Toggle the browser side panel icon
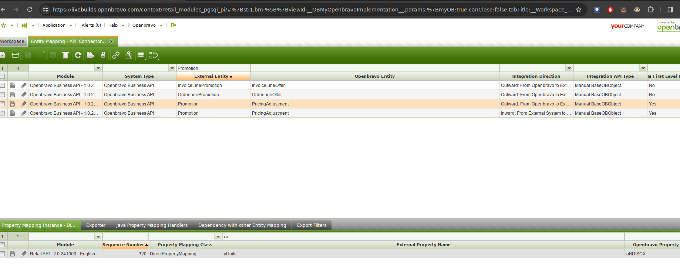Screen dimensions: 680x272 click(670, 10)
